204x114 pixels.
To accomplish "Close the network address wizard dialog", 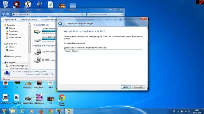I will [x=144, y=19].
